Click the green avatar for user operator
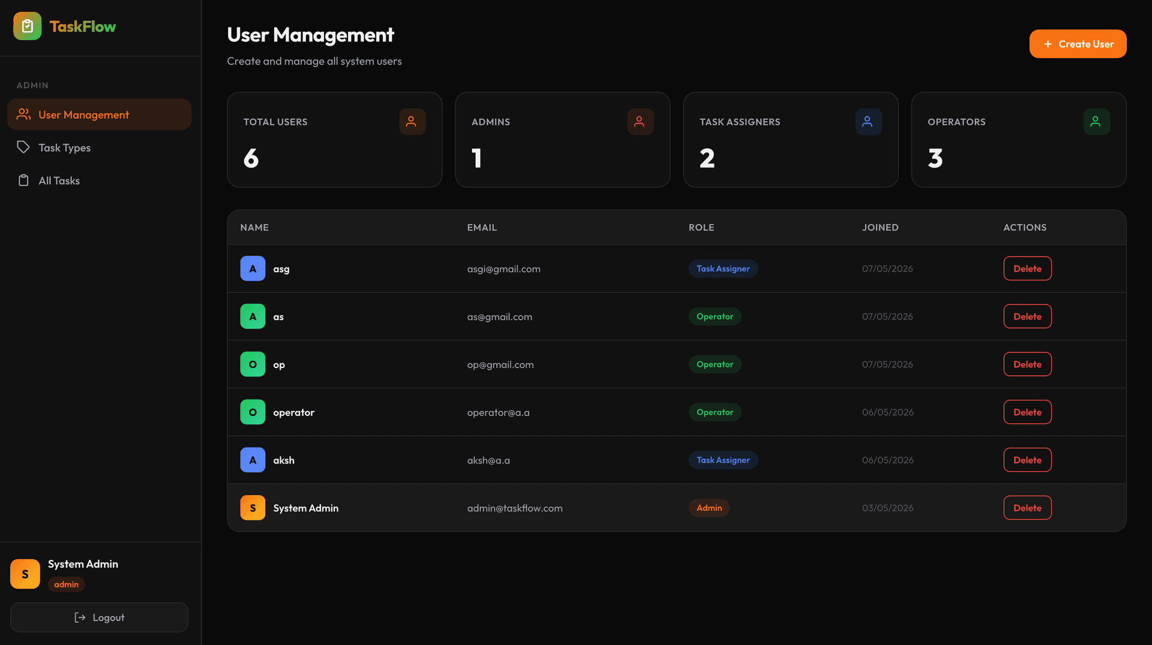The width and height of the screenshot is (1152, 645). [x=253, y=412]
